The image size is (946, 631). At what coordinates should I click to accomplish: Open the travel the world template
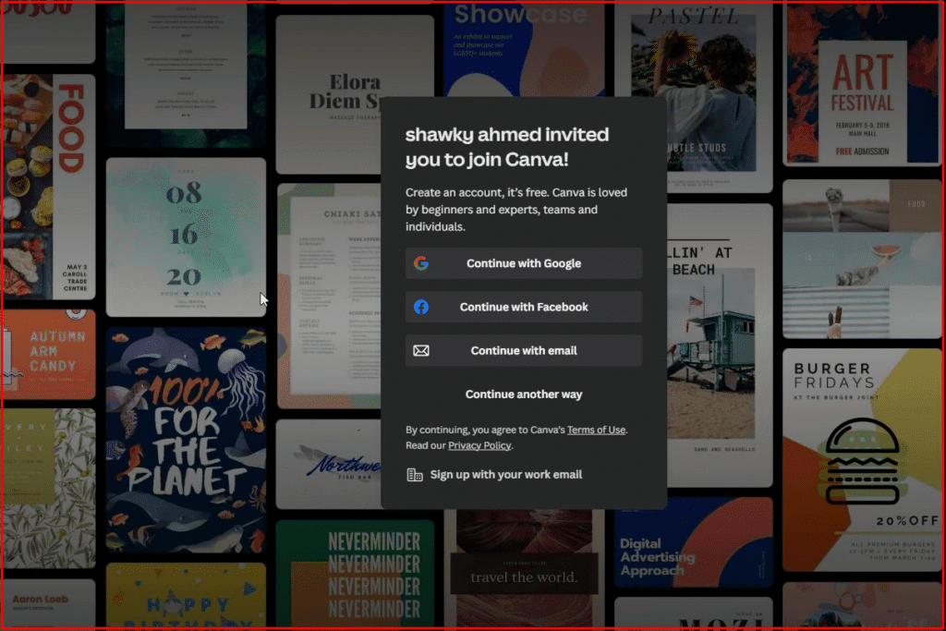(523, 571)
